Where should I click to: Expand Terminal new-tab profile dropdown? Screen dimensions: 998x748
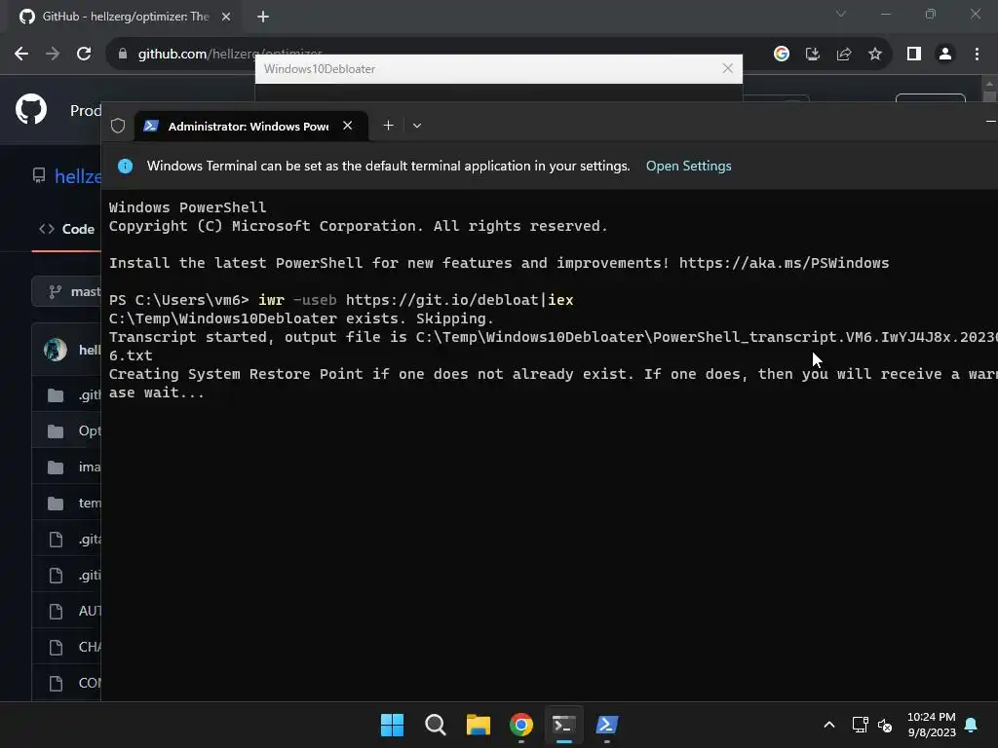(417, 126)
